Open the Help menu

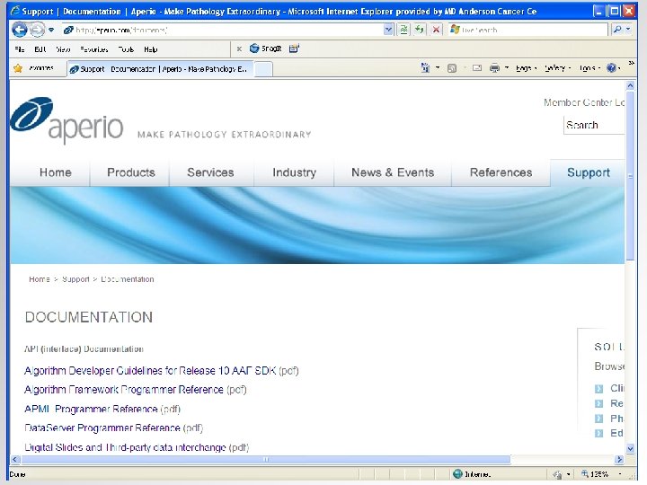(151, 49)
